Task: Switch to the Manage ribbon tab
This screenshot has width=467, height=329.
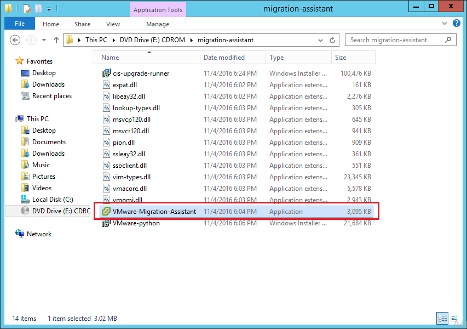Action: [x=158, y=24]
